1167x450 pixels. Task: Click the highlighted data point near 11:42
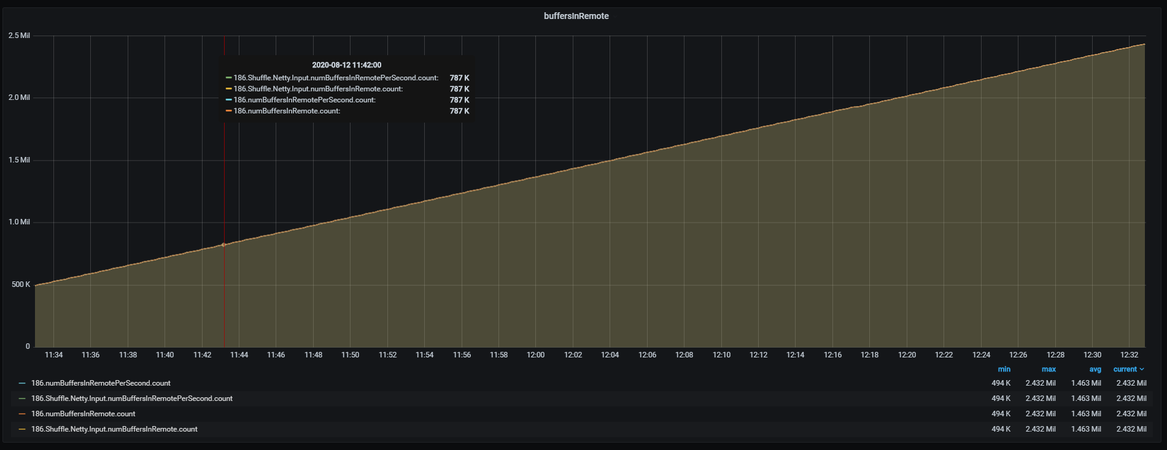tap(223, 245)
